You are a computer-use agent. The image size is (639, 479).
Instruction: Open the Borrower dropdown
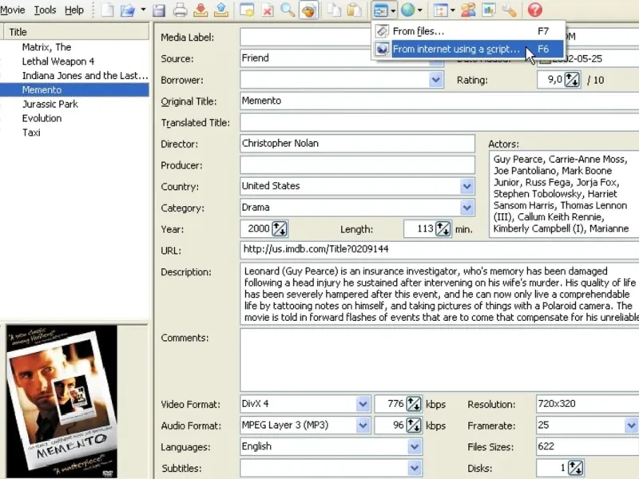[x=436, y=80]
